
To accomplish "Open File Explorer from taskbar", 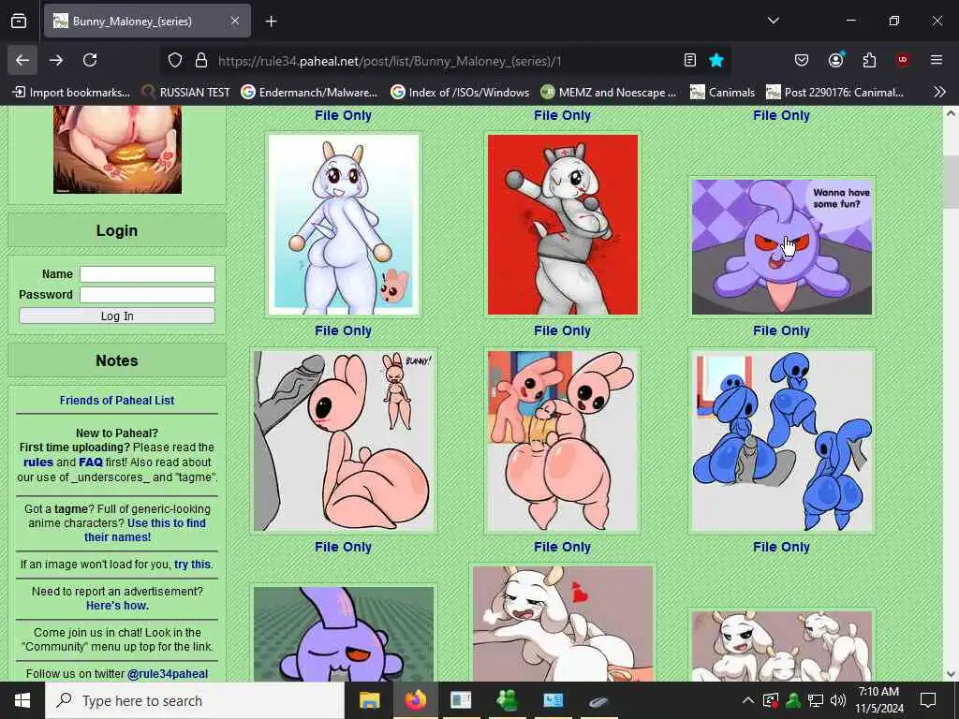I will pyautogui.click(x=369, y=700).
